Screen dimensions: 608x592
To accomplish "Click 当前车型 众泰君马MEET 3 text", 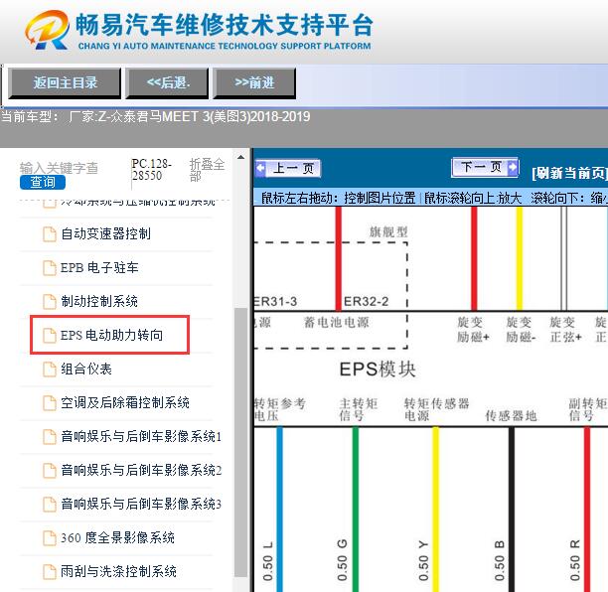I will (x=156, y=116).
